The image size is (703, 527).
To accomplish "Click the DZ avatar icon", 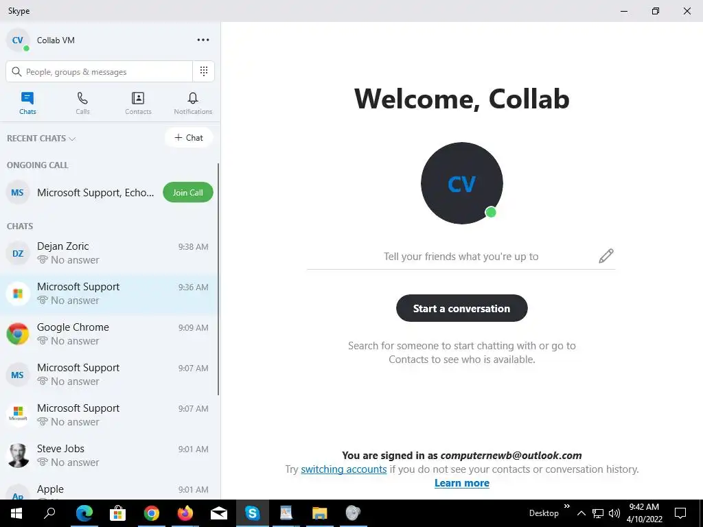I will 17,254.
